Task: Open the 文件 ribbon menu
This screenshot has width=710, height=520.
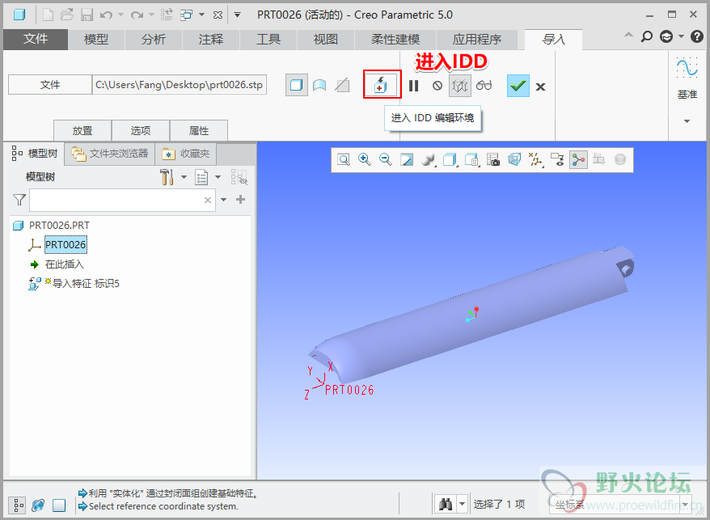Action: tap(36, 40)
